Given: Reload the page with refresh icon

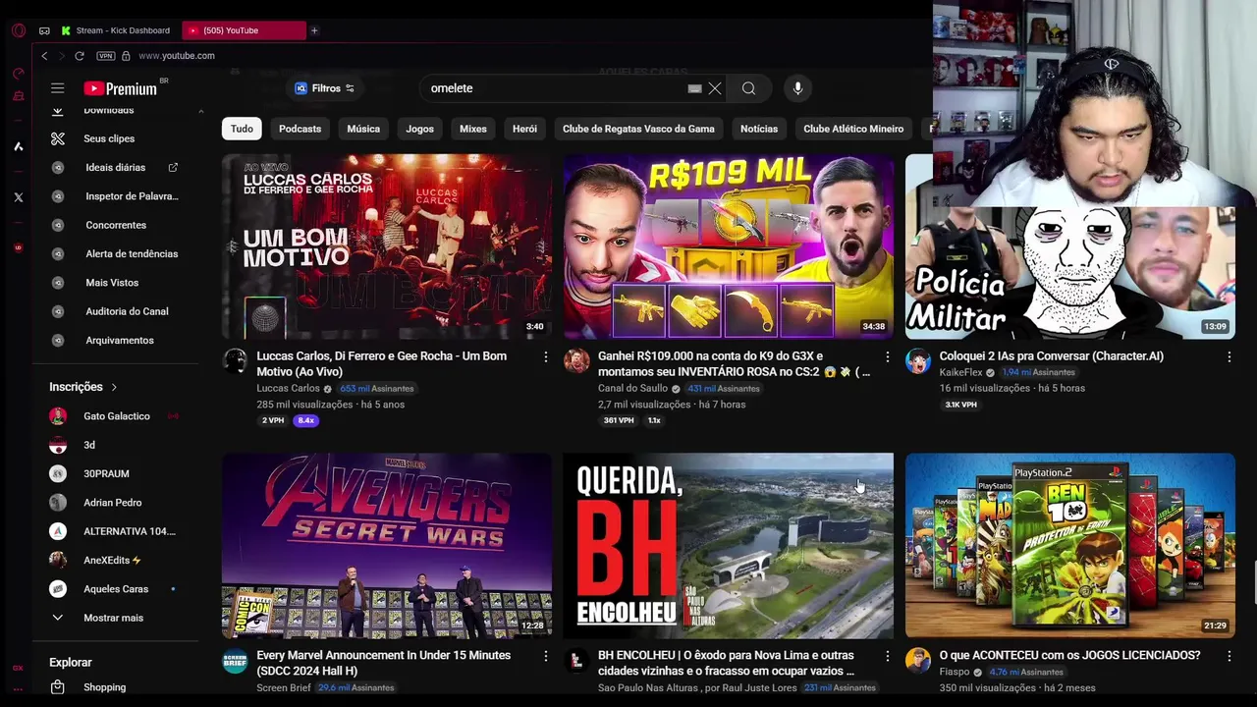Looking at the screenshot, I should point(80,56).
